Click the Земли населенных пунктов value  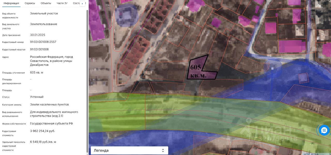(x=49, y=104)
